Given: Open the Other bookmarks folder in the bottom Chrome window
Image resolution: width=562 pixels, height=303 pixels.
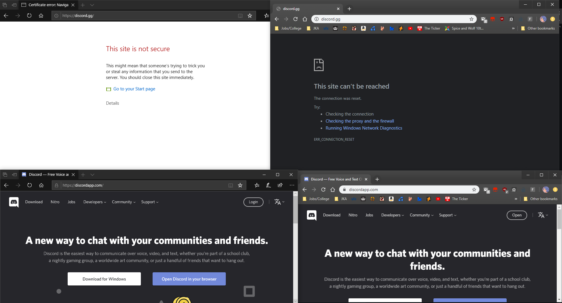Looking at the screenshot, I should [541, 199].
